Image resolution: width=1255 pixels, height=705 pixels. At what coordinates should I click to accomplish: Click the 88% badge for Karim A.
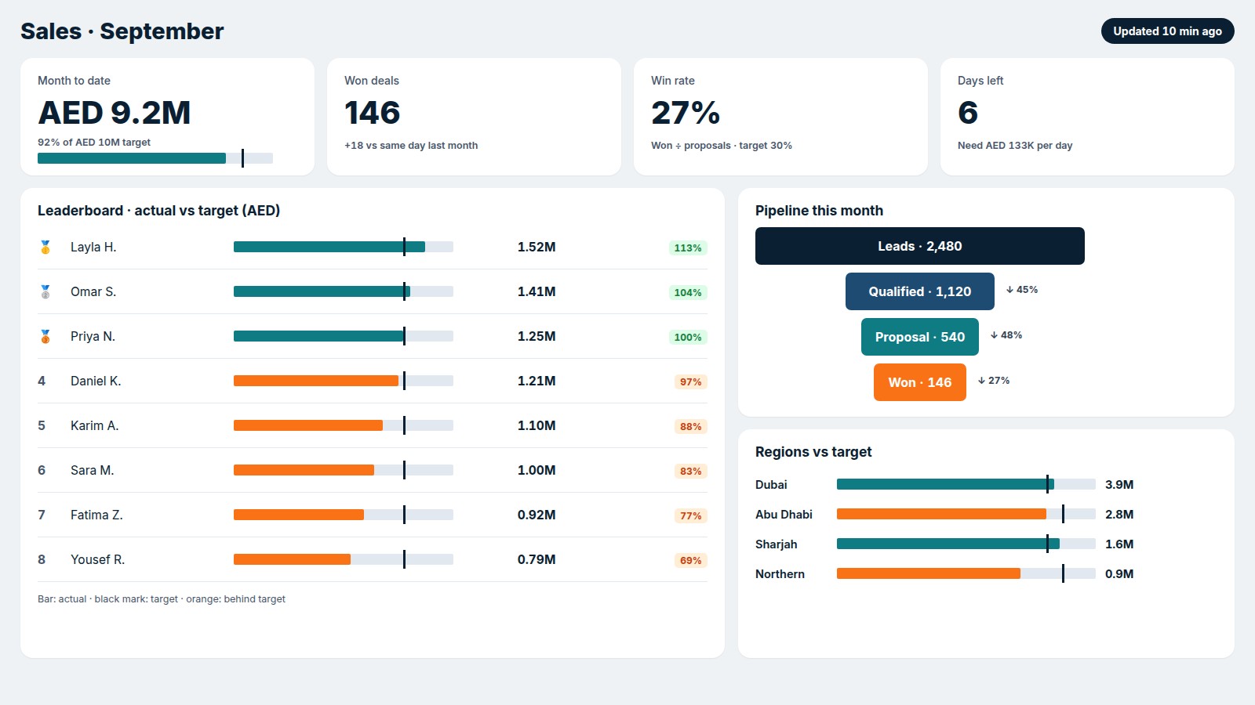tap(691, 427)
